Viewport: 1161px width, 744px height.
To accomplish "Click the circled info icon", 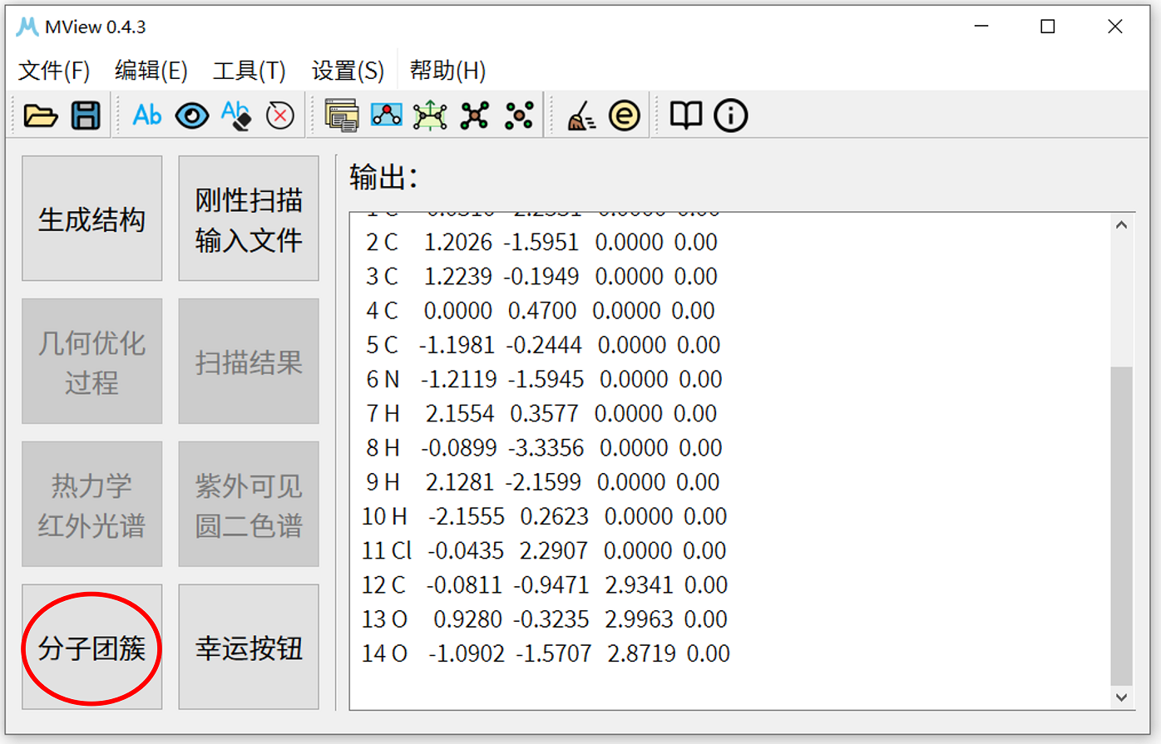I will 729,116.
